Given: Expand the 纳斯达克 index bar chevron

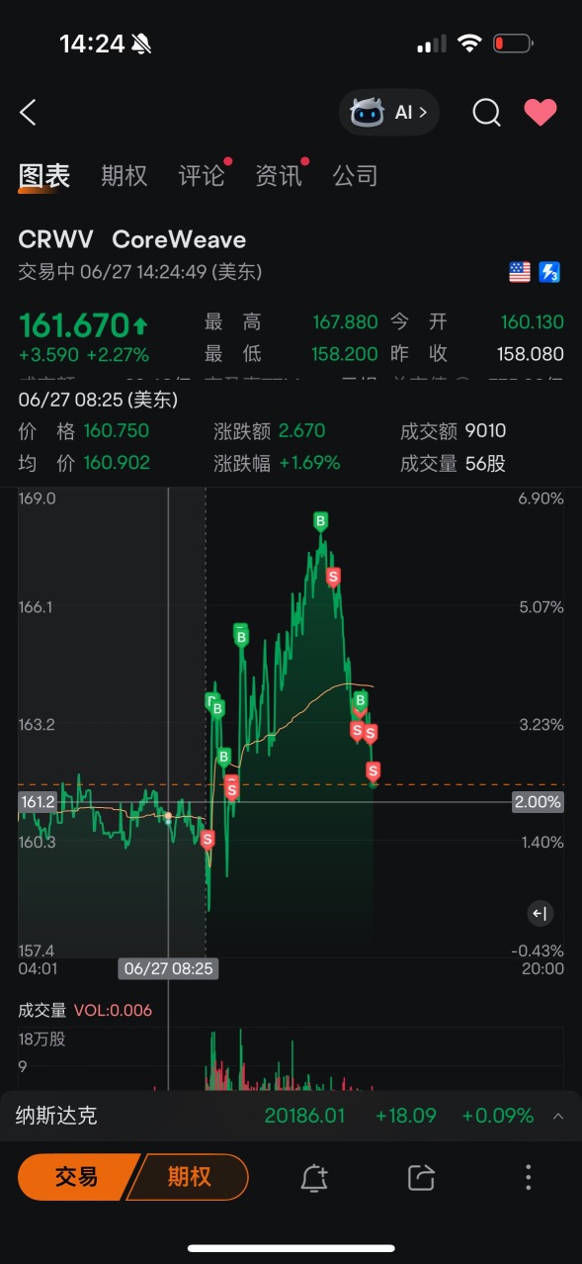Looking at the screenshot, I should pyautogui.click(x=558, y=1117).
